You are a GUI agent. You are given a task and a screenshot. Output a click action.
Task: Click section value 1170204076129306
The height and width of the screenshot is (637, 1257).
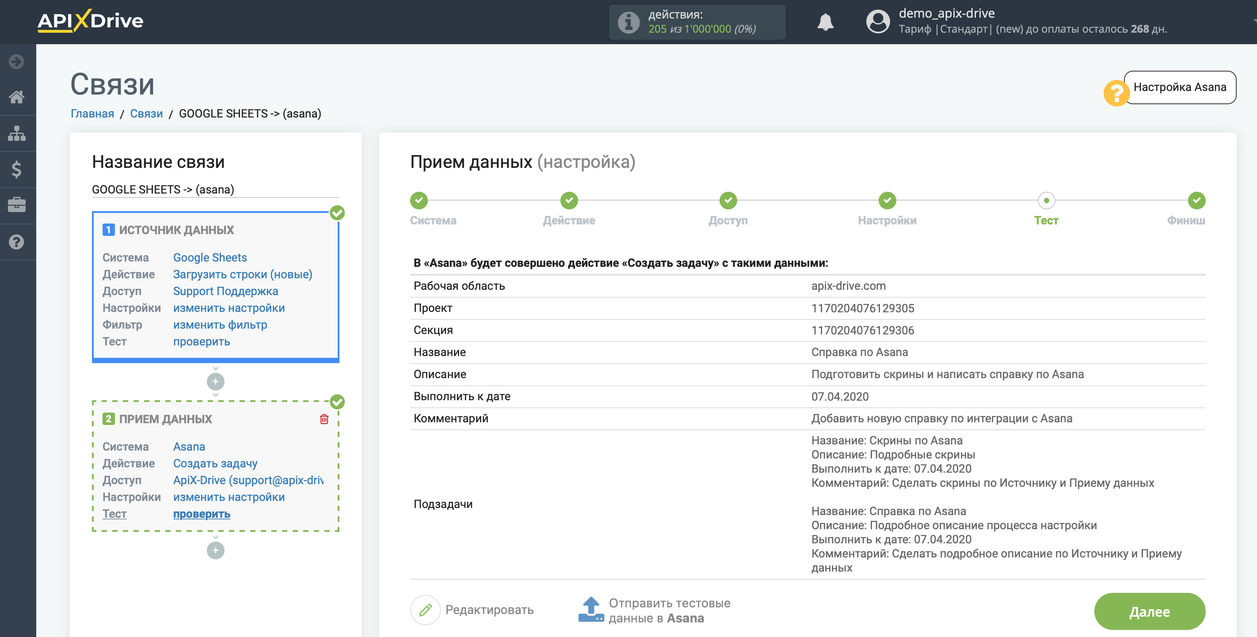(862, 330)
